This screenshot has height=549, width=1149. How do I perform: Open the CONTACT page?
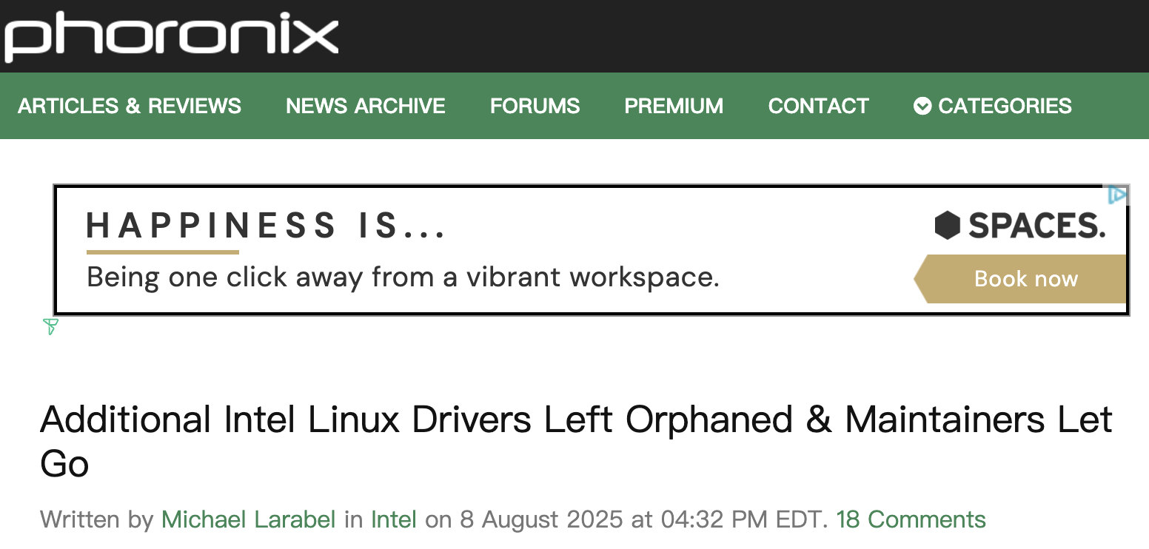pyautogui.click(x=818, y=107)
